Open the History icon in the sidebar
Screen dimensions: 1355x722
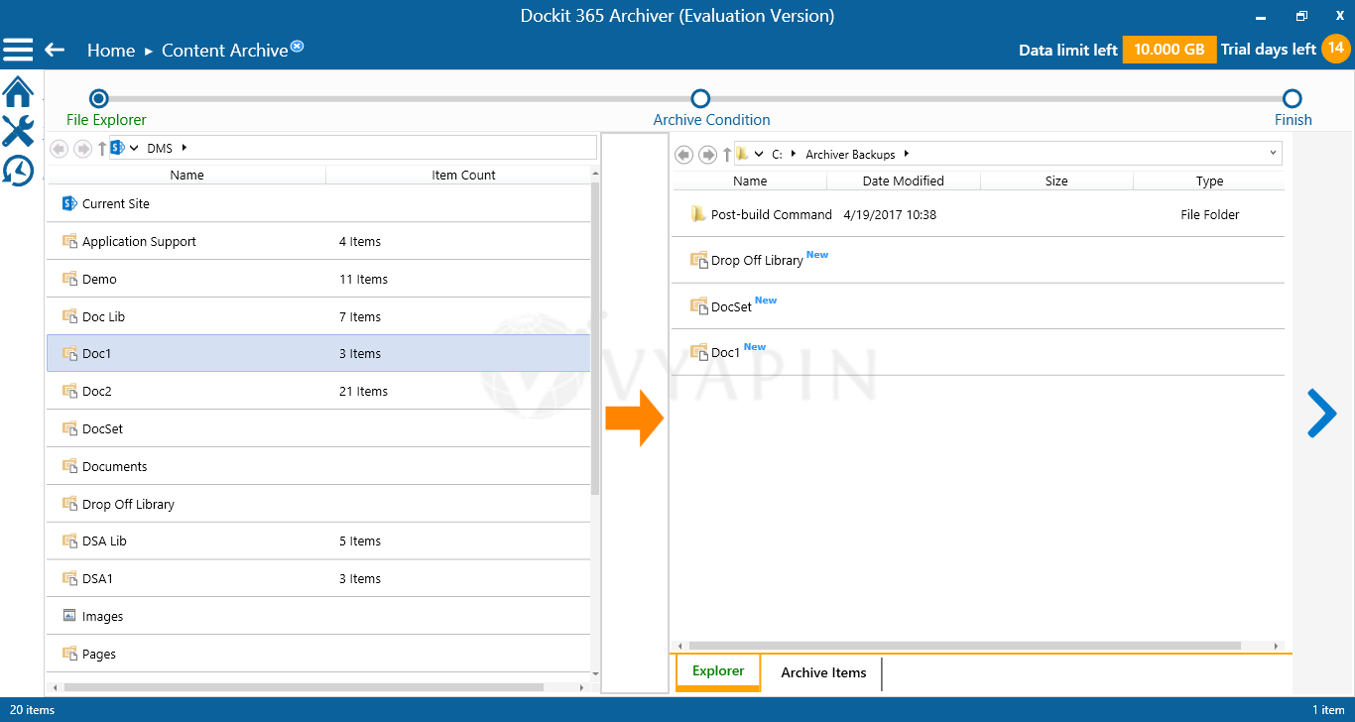(18, 170)
